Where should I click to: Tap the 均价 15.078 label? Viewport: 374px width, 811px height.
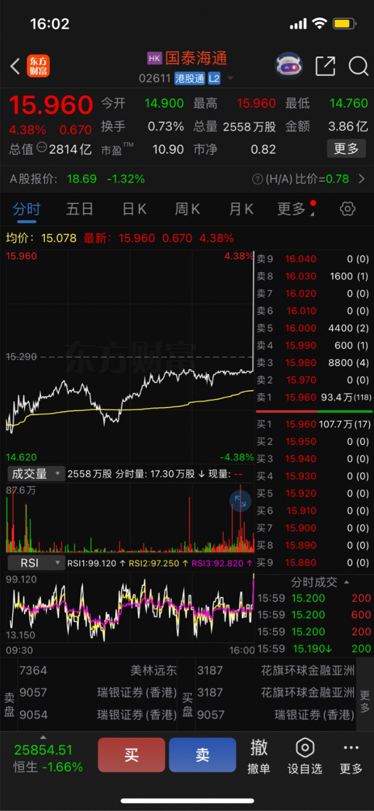tap(41, 238)
